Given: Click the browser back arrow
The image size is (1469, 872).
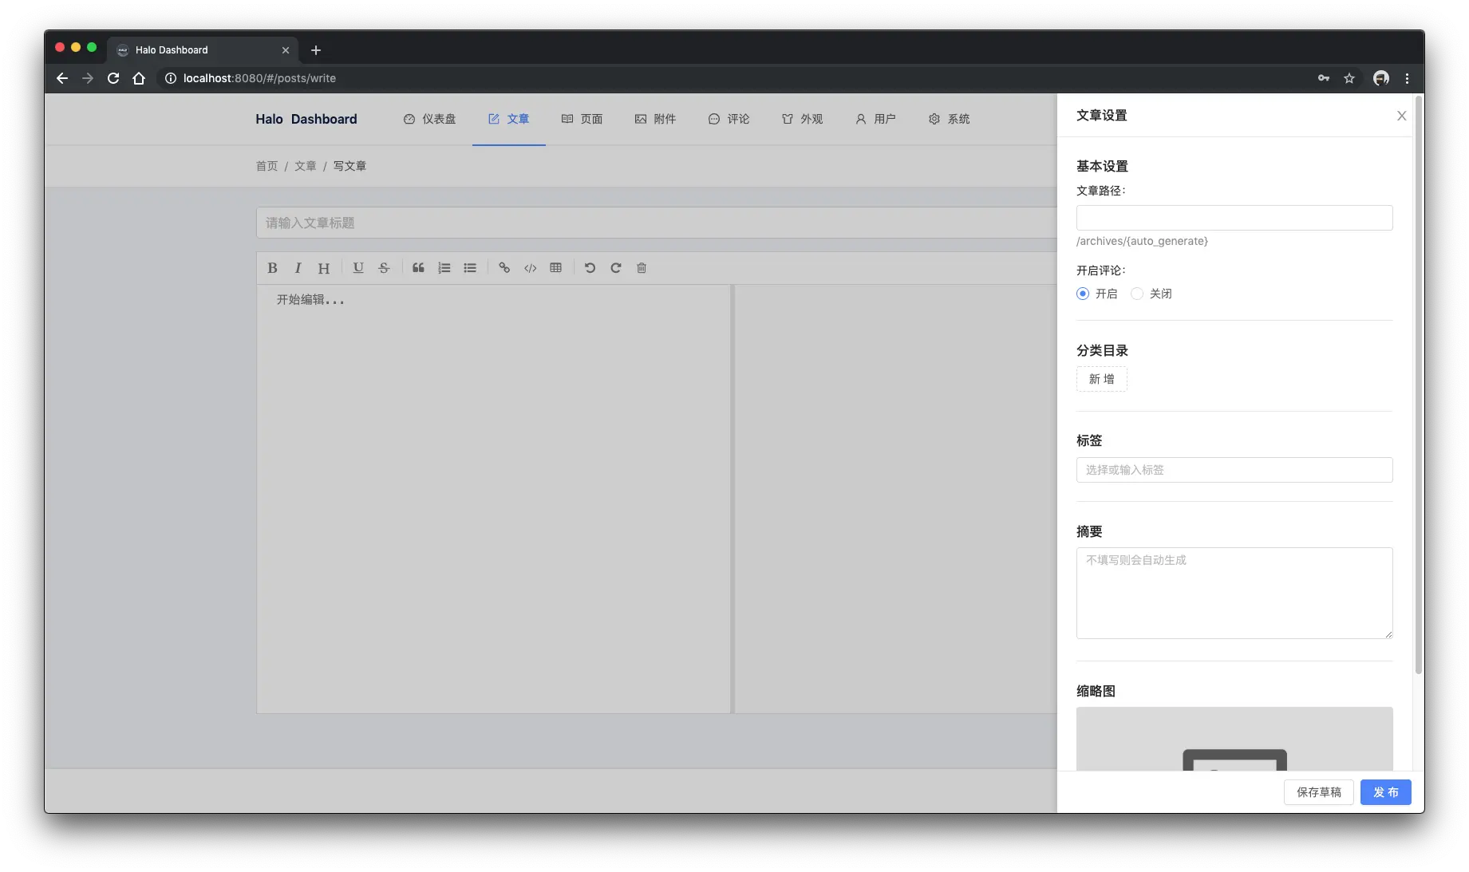Looking at the screenshot, I should point(62,78).
